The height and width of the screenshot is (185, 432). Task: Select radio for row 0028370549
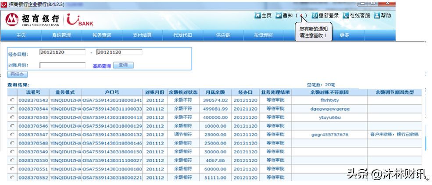[12, 151]
